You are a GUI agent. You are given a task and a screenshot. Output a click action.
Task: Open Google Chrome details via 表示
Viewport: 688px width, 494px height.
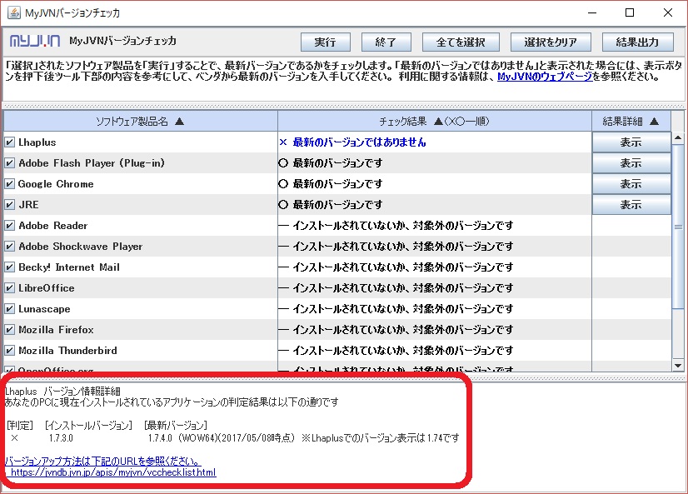tap(631, 184)
